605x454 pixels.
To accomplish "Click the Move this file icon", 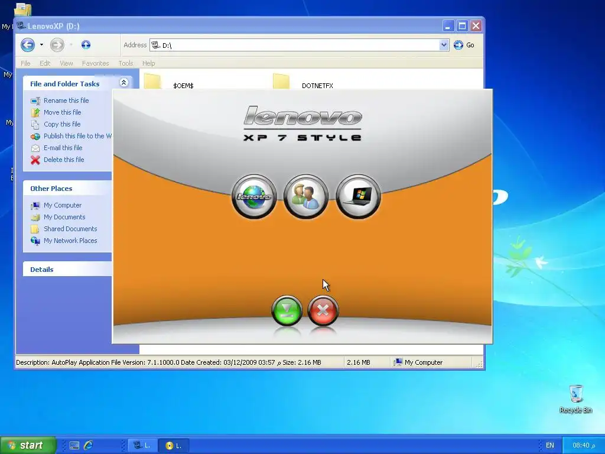I will [x=35, y=113].
